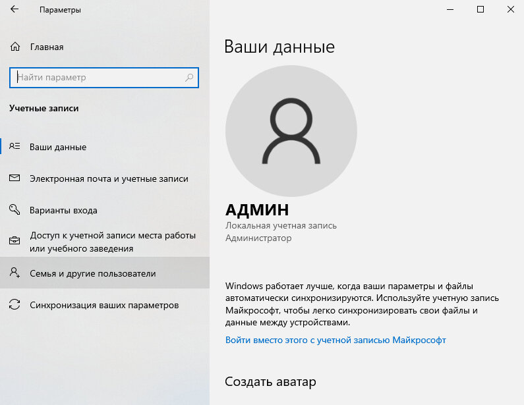Click the round user avatar picture
The image size is (524, 405).
[x=291, y=131]
